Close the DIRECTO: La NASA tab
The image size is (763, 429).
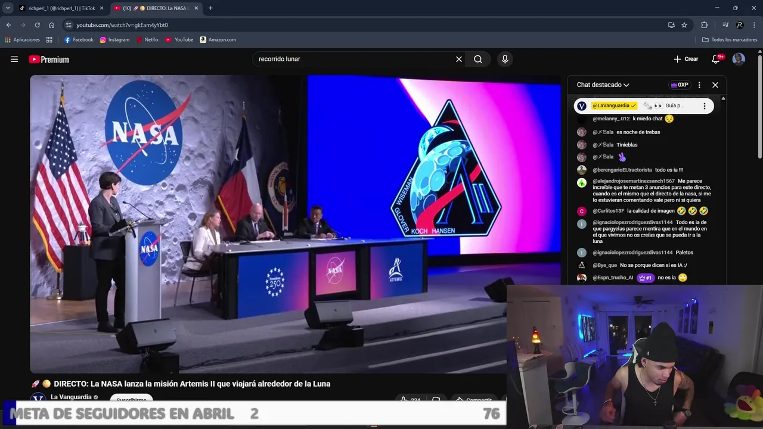[x=196, y=8]
